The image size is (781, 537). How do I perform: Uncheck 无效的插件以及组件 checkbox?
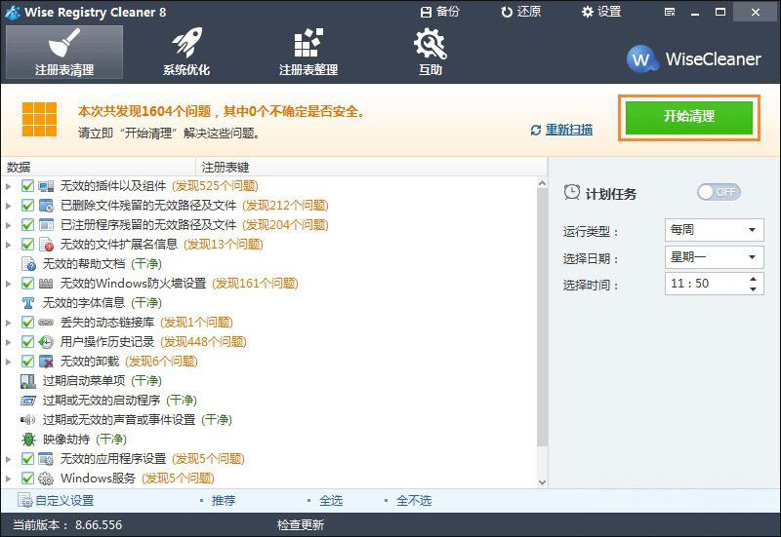click(27, 186)
